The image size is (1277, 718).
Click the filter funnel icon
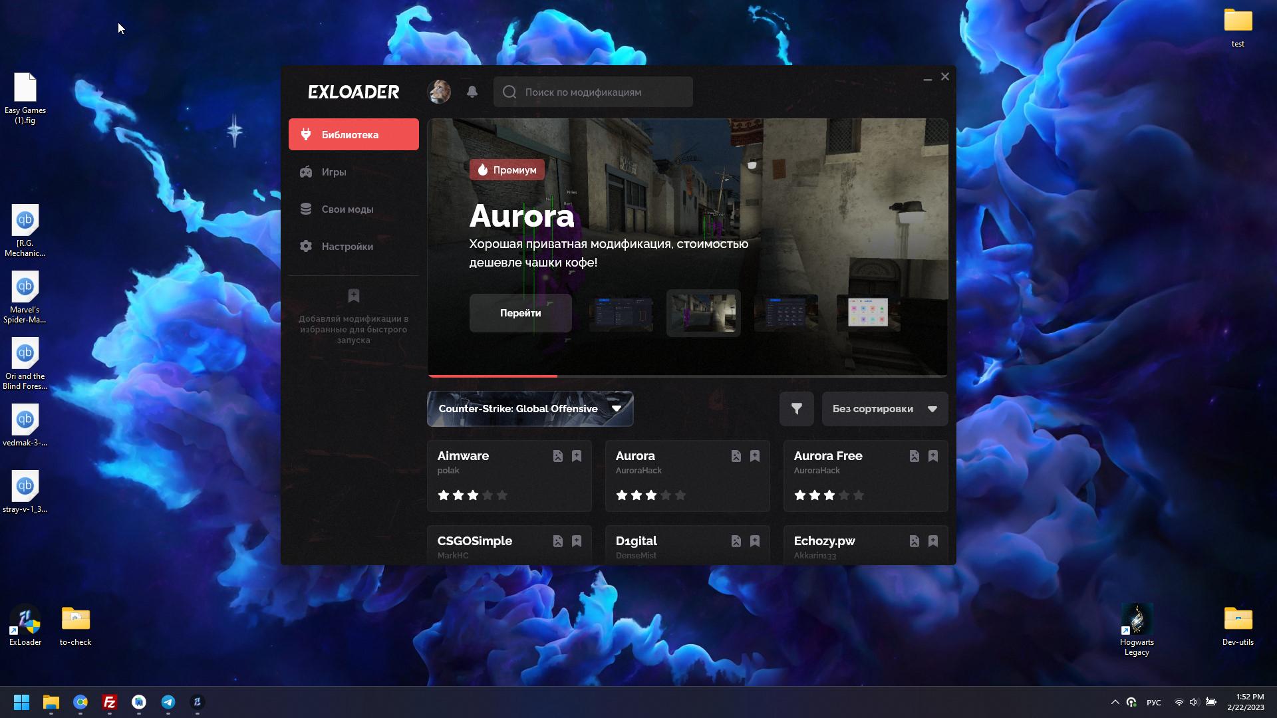pyautogui.click(x=796, y=409)
